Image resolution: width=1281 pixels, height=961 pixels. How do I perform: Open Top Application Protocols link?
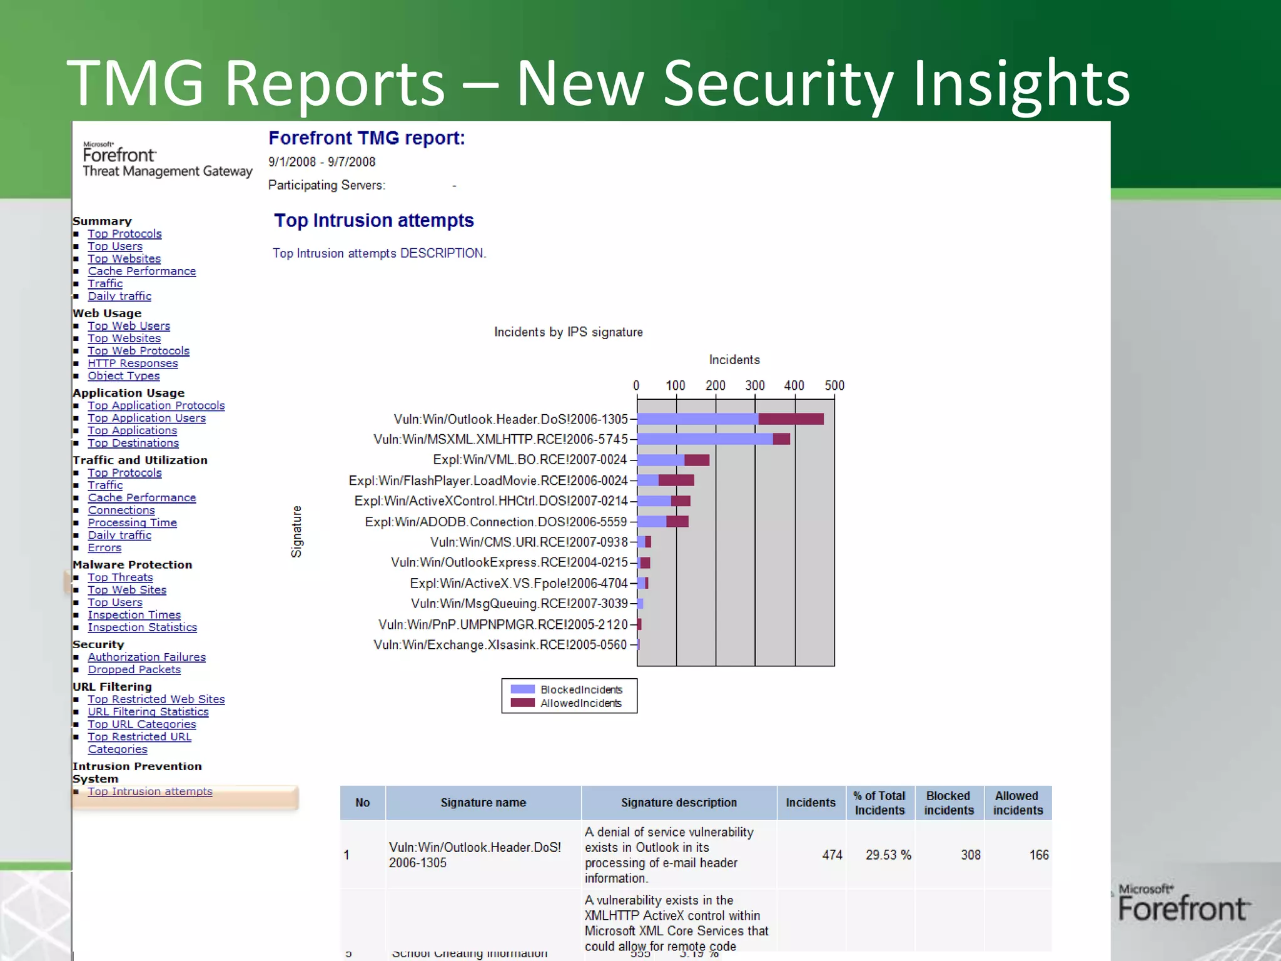(x=156, y=405)
